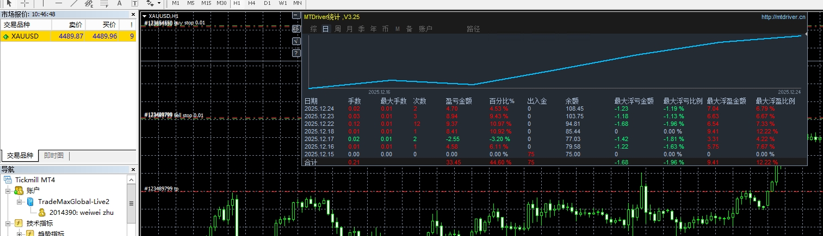Open the 路径 path tab
The image size is (823, 236).
pyautogui.click(x=473, y=29)
